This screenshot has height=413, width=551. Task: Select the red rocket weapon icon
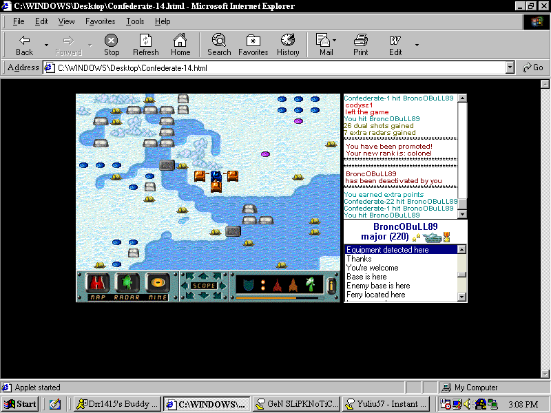tap(278, 285)
